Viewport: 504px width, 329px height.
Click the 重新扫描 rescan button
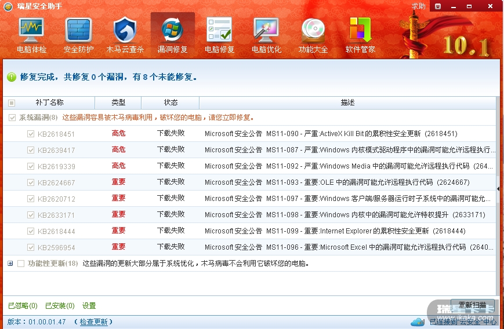tap(473, 305)
